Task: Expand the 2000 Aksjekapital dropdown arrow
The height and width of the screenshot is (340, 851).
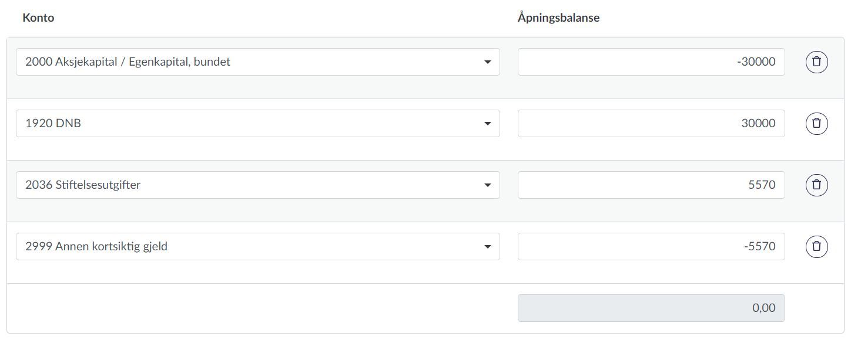Action: 487,62
